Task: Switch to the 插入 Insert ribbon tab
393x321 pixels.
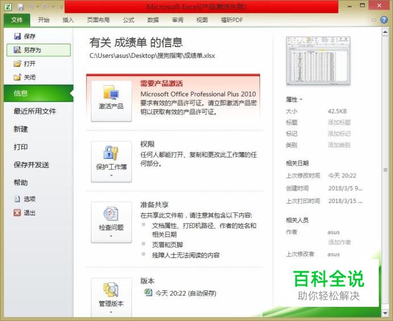Action: (x=68, y=20)
